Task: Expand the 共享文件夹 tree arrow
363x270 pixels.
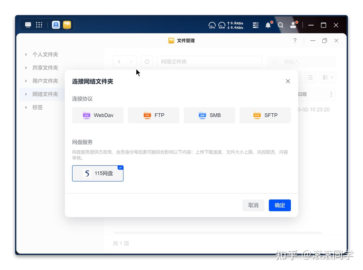Action: pyautogui.click(x=26, y=68)
